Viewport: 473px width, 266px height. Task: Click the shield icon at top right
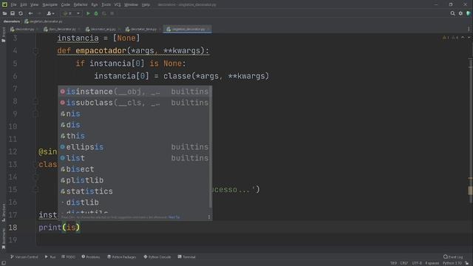point(469,13)
